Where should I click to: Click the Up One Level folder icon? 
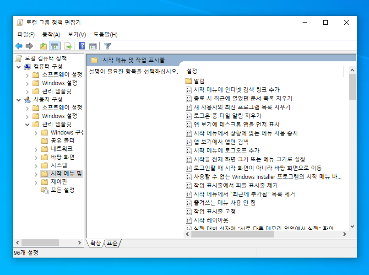pyautogui.click(x=43, y=46)
